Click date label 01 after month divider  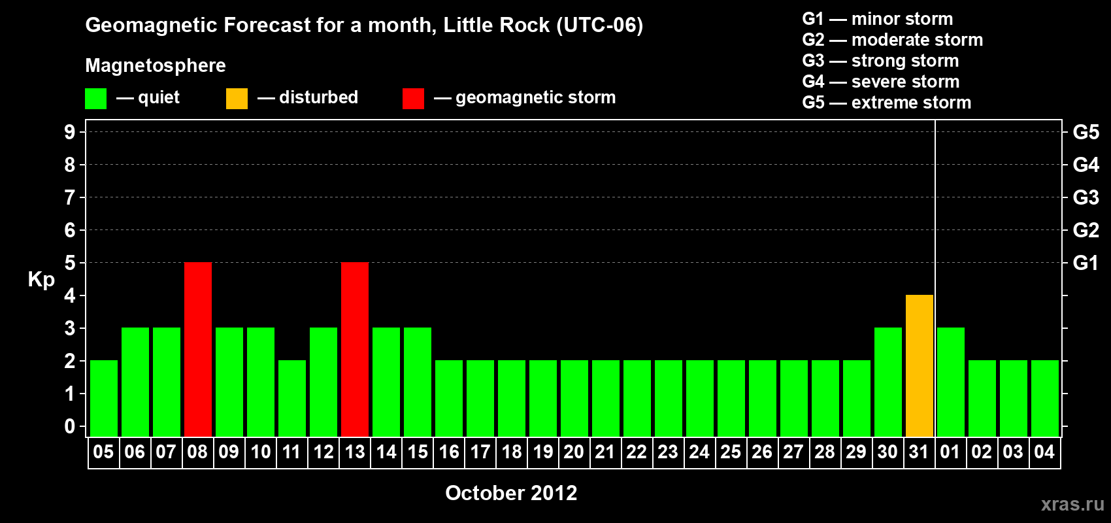point(950,452)
